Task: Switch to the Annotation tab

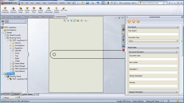Action: 18,17
